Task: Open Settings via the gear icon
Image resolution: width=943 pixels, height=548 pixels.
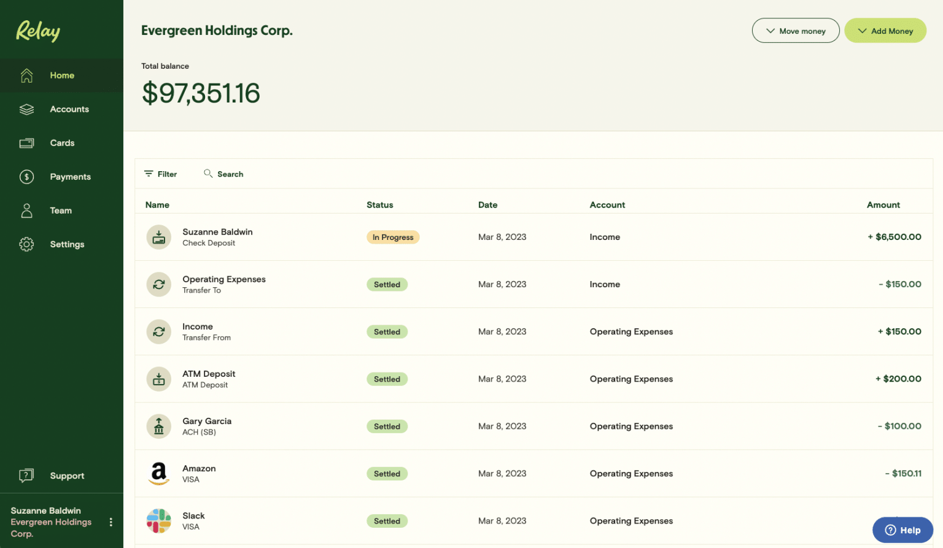Action: click(26, 244)
